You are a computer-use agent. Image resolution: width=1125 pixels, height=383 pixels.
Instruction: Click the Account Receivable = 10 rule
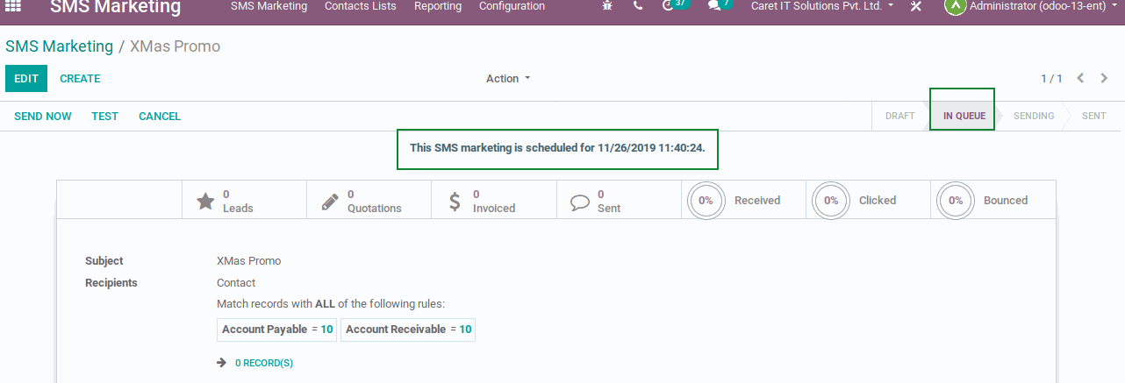[x=408, y=330]
